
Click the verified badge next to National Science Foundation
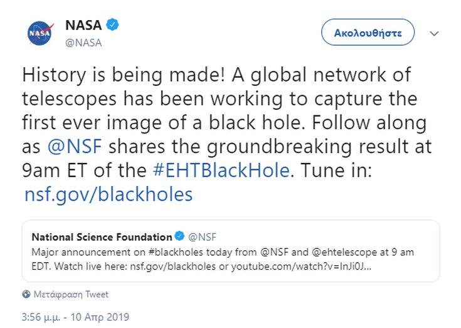[x=179, y=236]
